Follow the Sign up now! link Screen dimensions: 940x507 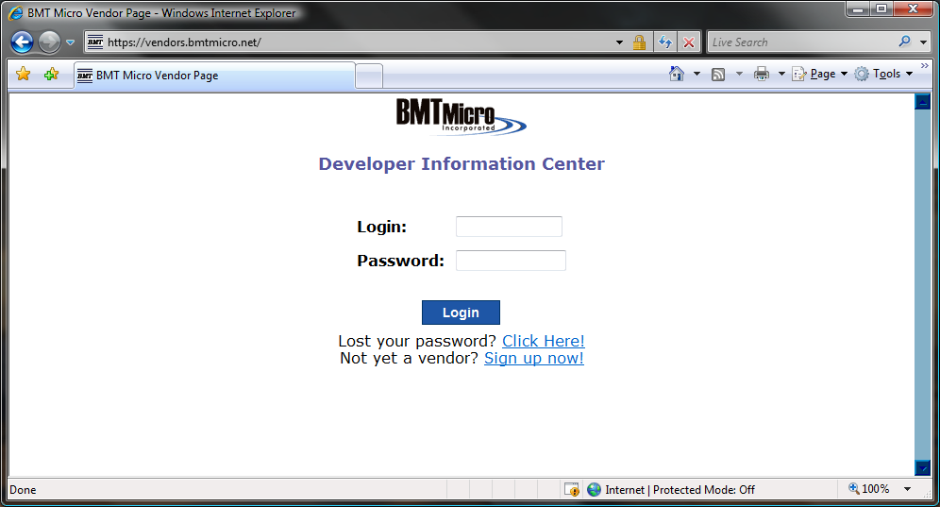pos(534,358)
